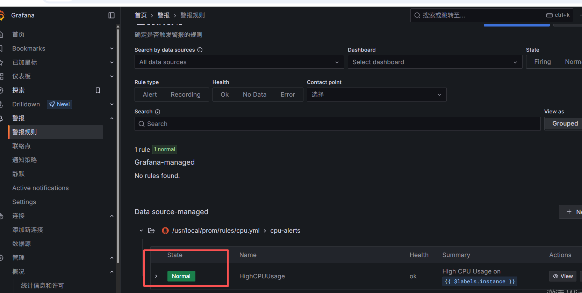Image resolution: width=582 pixels, height=293 pixels.
Task: Expand the HighCPUUsage rule row
Action: [x=156, y=276]
